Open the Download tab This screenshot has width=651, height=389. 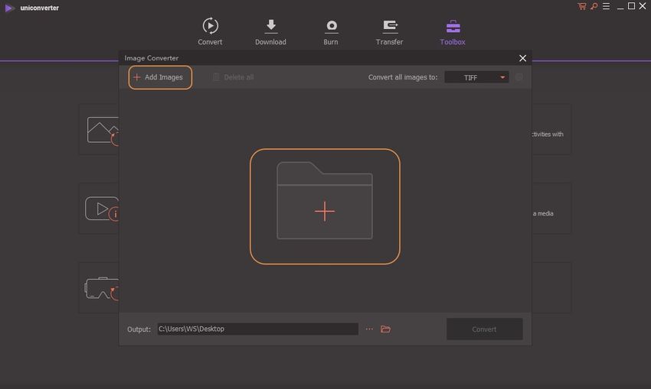click(x=270, y=31)
